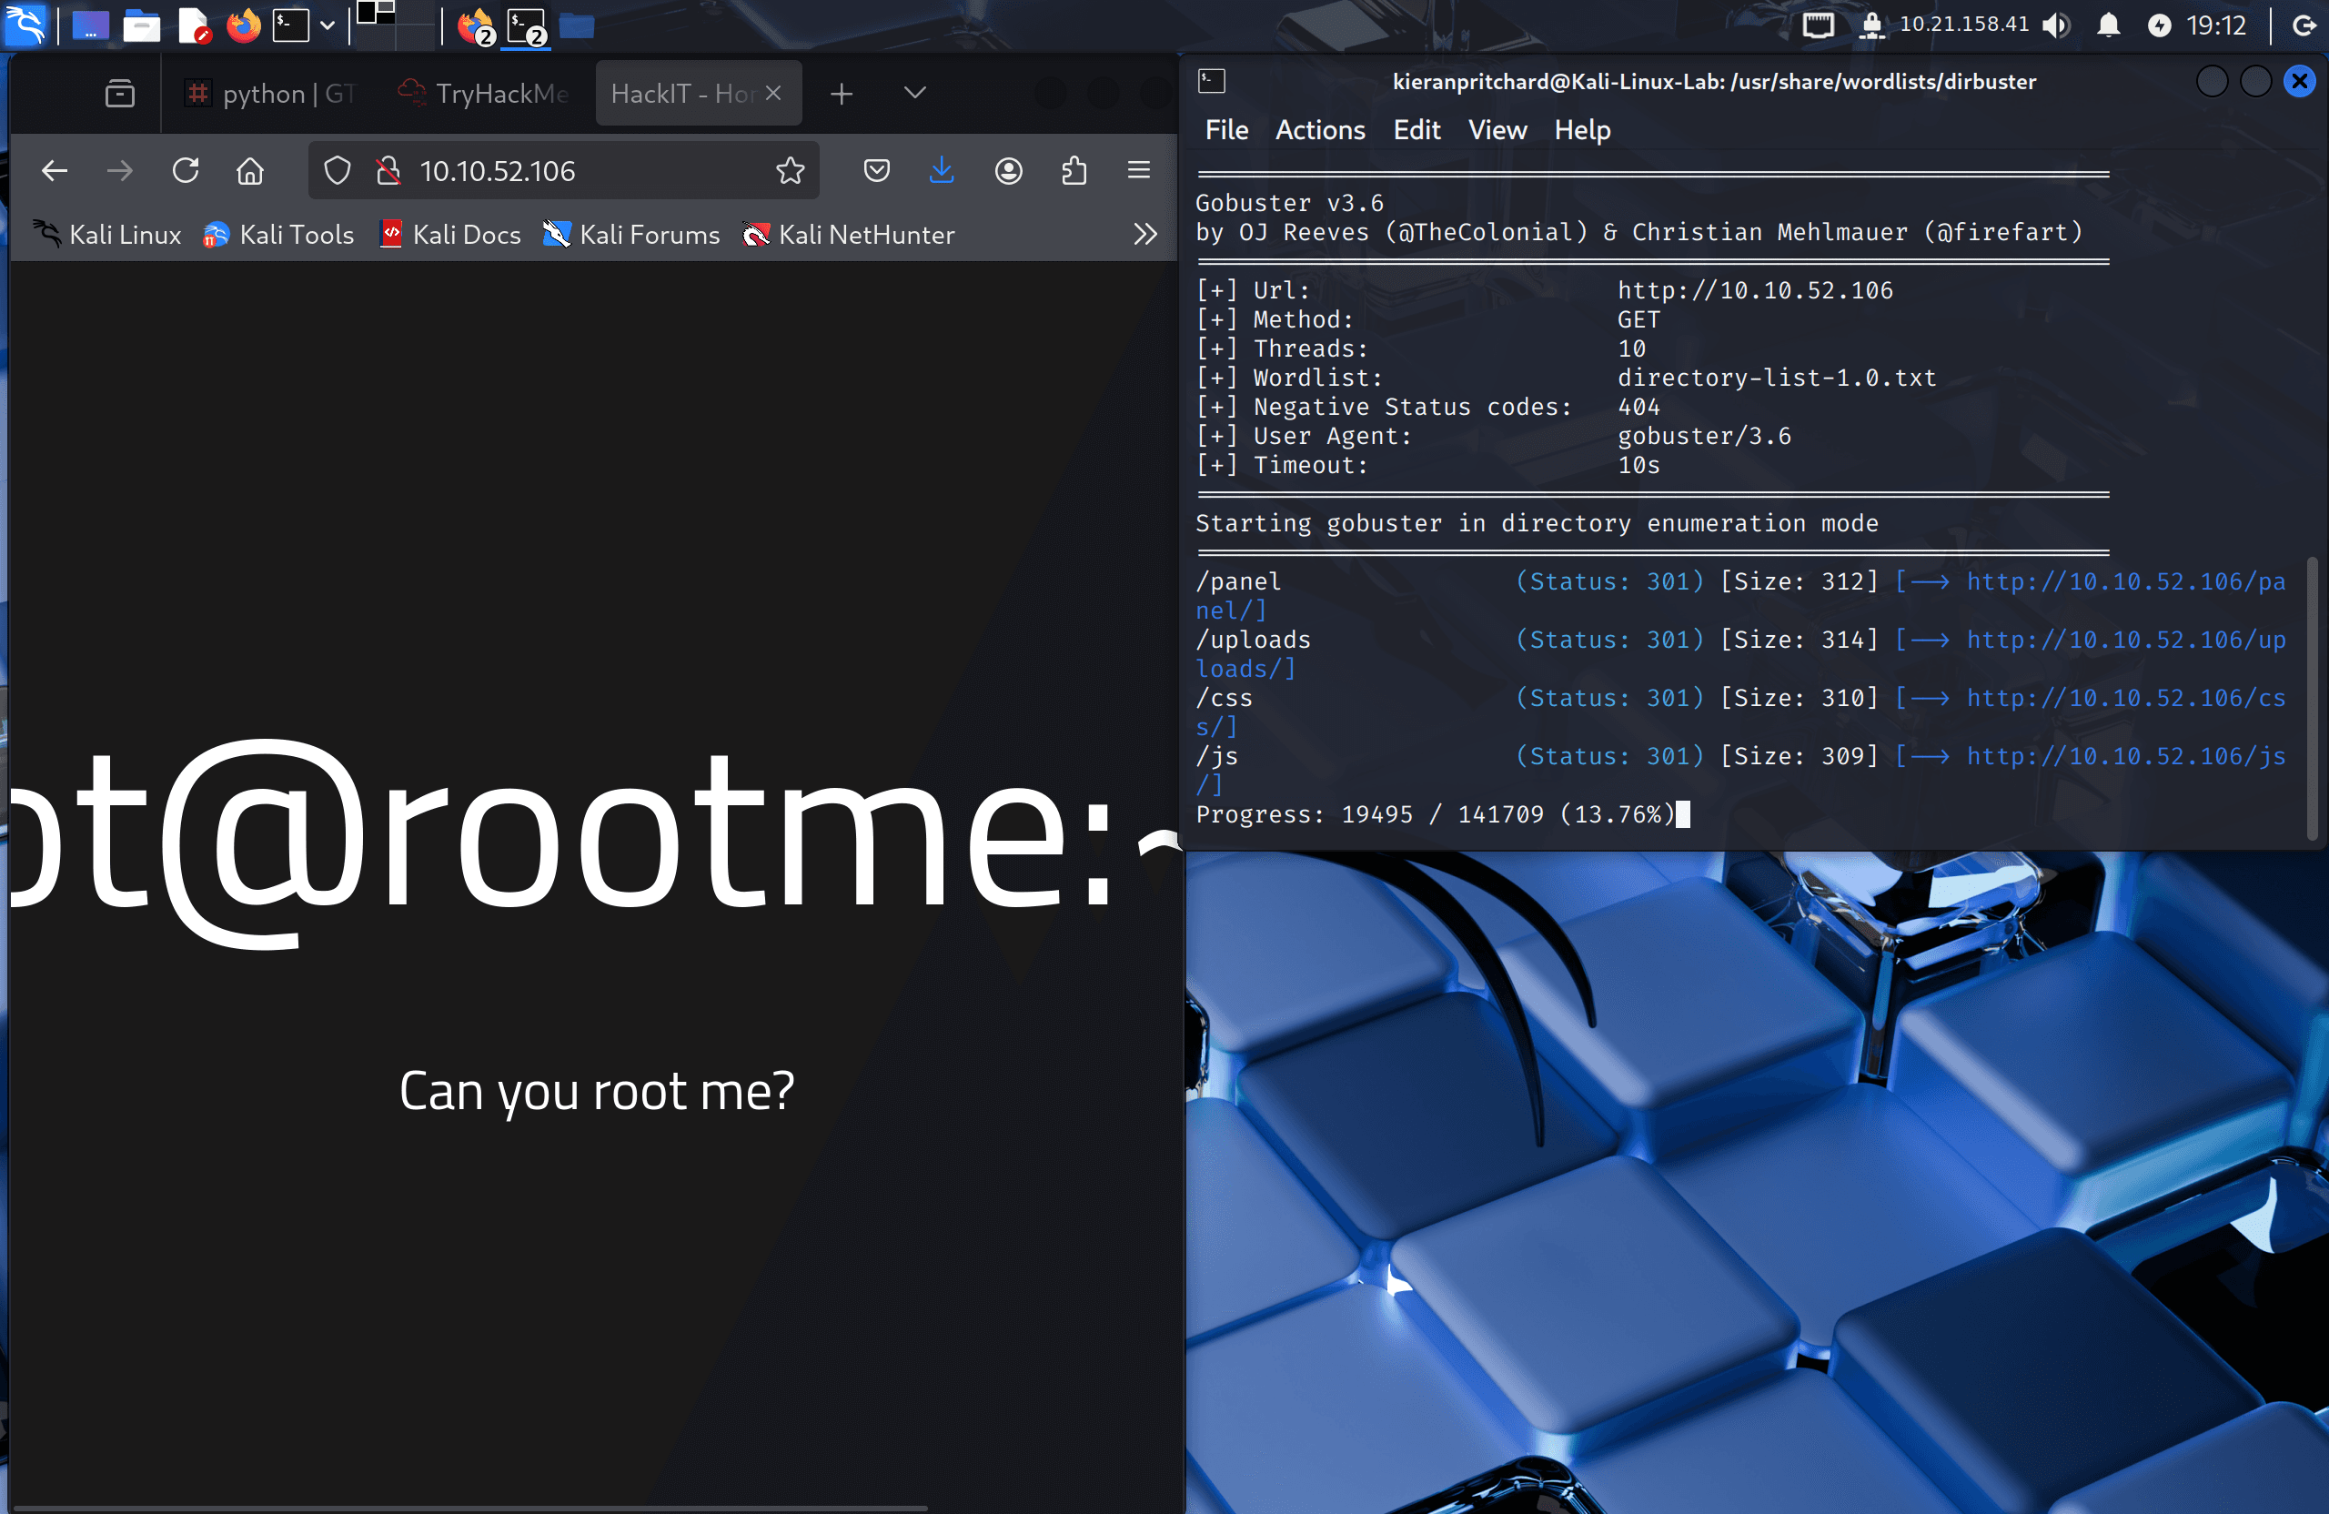Click the "directory-list-1.0.txt" wordlist value

click(x=1777, y=378)
